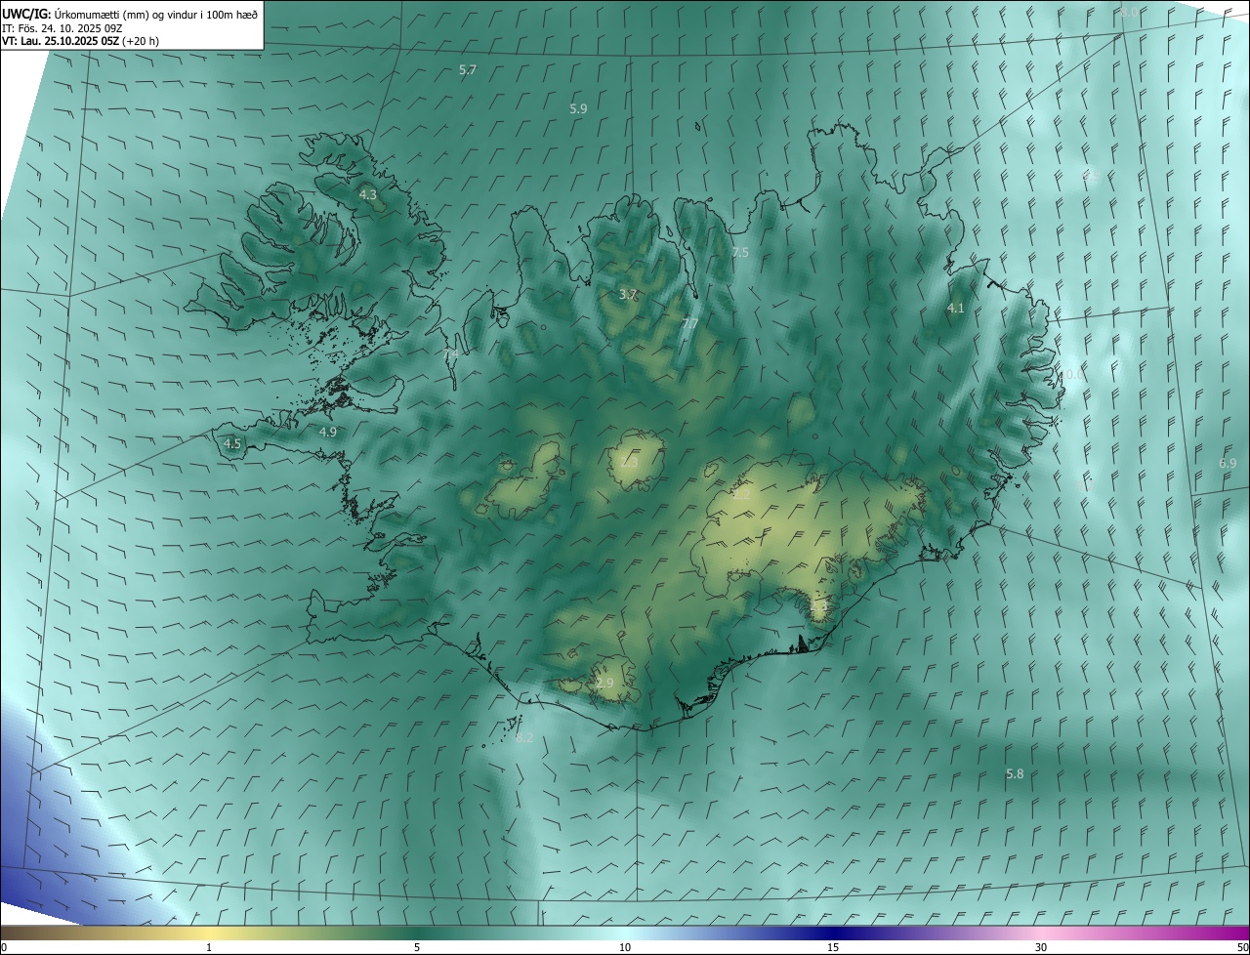Click the 7.4 value in the west
Image resolution: width=1250 pixels, height=955 pixels.
[x=450, y=353]
